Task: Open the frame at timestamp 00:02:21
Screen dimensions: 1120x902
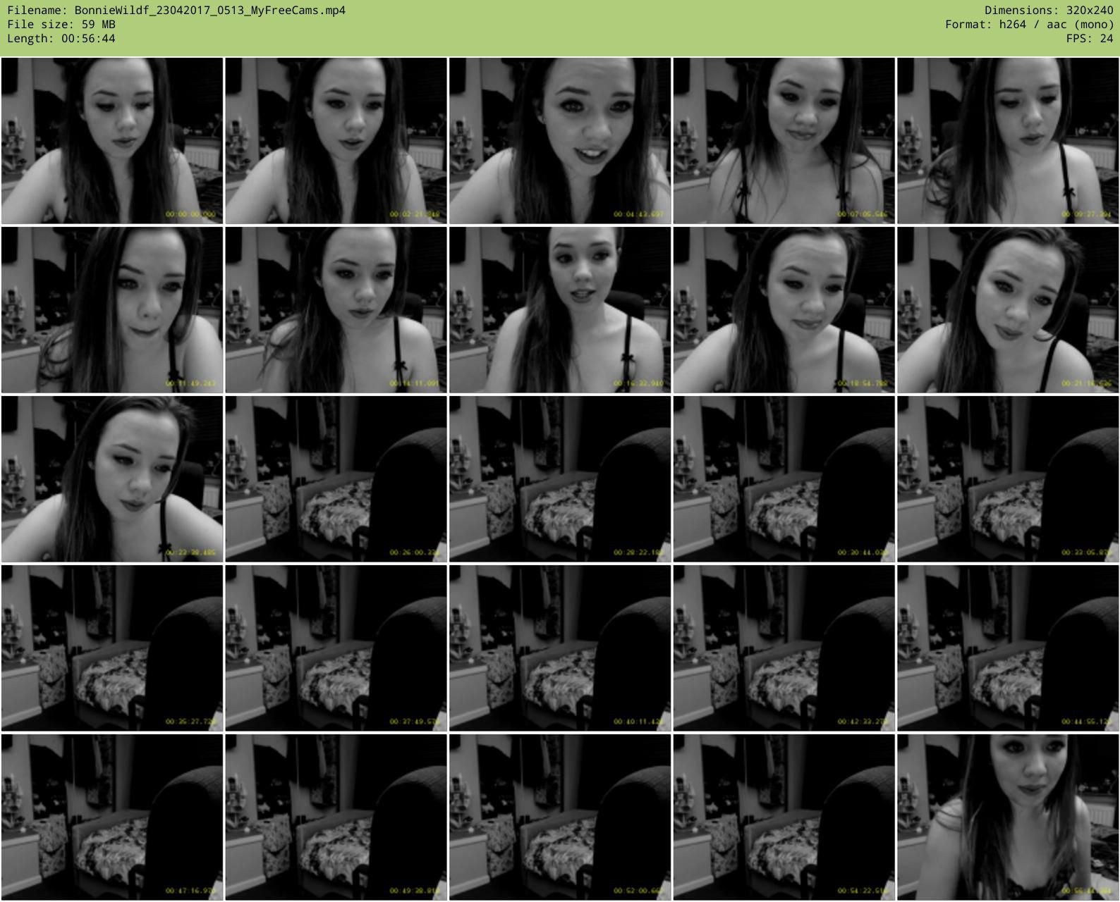Action: click(x=336, y=141)
